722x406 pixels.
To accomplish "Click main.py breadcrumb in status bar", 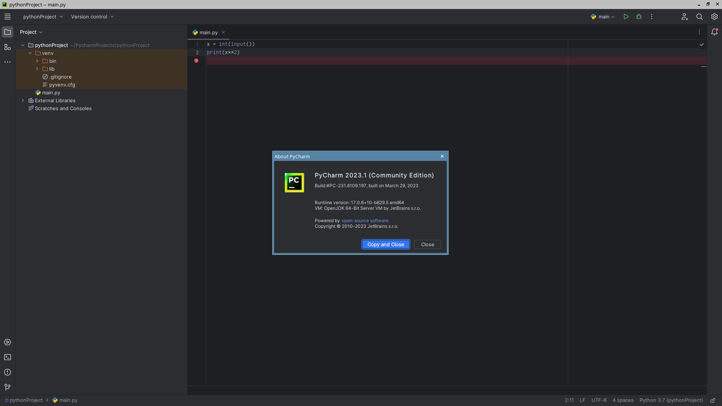I will [x=65, y=400].
